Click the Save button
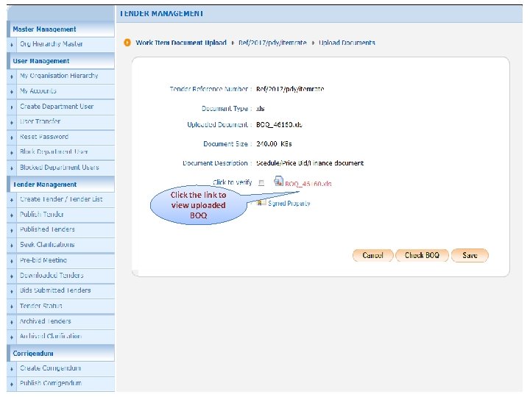The height and width of the screenshot is (397, 530). coord(470,255)
